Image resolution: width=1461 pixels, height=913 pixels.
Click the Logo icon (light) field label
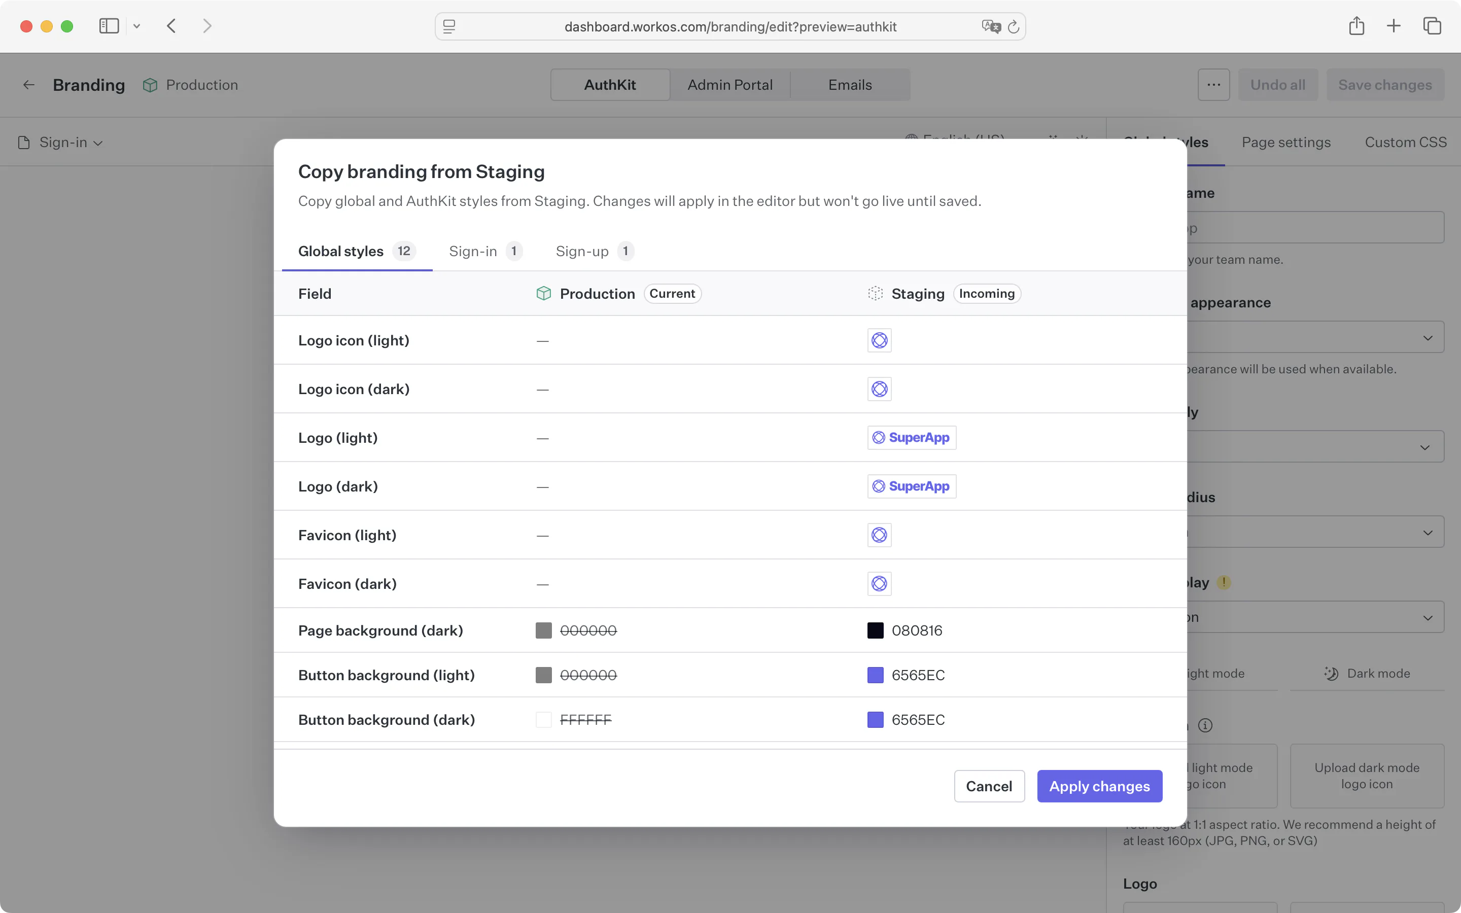(354, 340)
